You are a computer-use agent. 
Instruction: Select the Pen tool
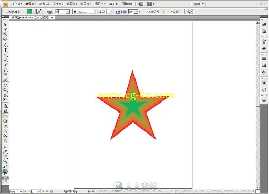tap(5, 45)
